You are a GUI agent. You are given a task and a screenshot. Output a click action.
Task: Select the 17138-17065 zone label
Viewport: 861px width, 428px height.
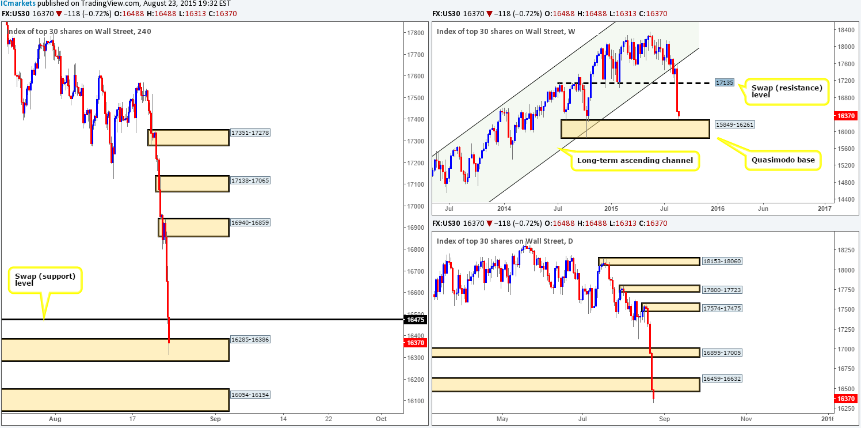[250, 180]
